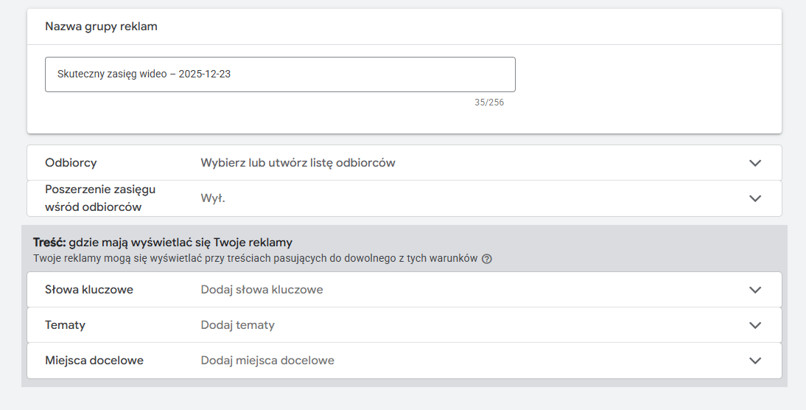Expand the Tematy chevron arrow

pyautogui.click(x=754, y=325)
